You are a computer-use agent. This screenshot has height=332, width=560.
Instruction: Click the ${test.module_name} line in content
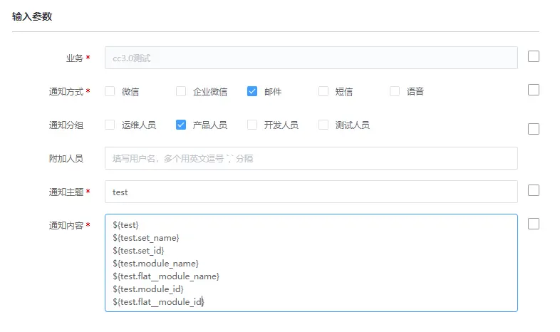pyautogui.click(x=155, y=264)
